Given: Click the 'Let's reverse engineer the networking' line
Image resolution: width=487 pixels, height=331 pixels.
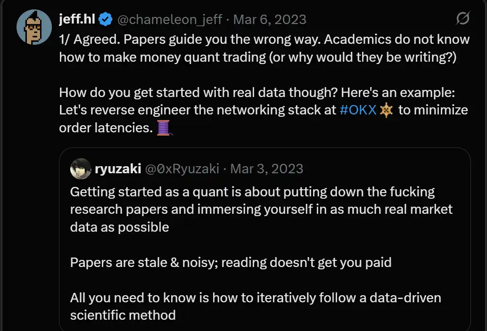Looking at the screenshot, I should [x=198, y=110].
